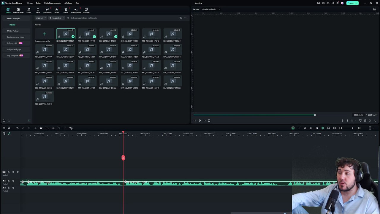Click the preview playback progress slider
The image size is (380, 214).
point(271,115)
